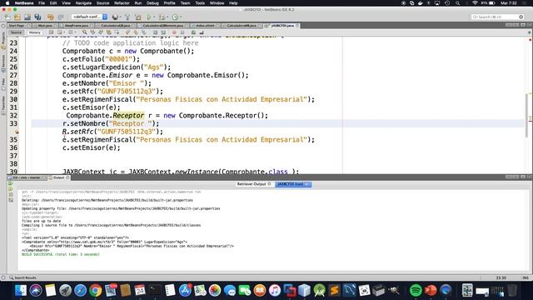Open PowerPoint from the Dock
This screenshot has height=300, width=533.
click(x=431, y=290)
